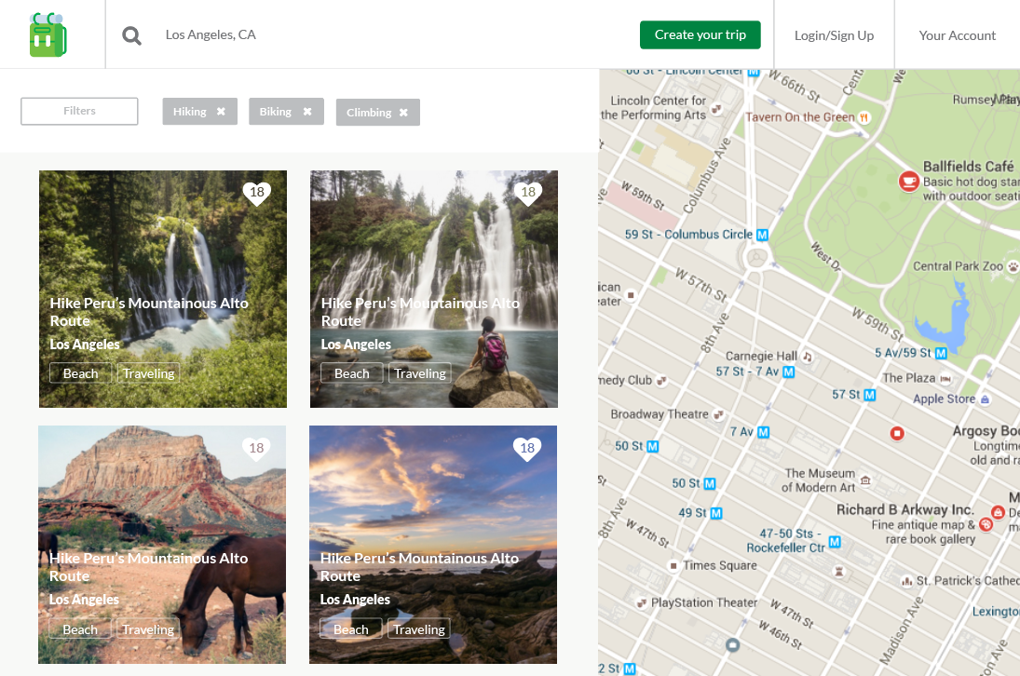Click the green backpack logo

pos(48,34)
